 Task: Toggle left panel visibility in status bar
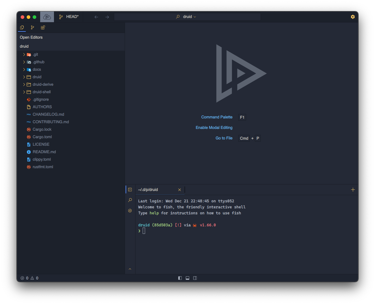(x=180, y=278)
